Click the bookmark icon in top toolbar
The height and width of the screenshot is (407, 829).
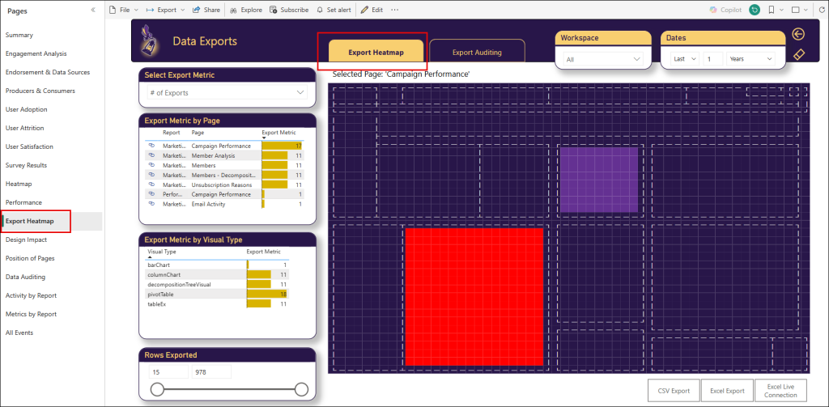click(772, 10)
